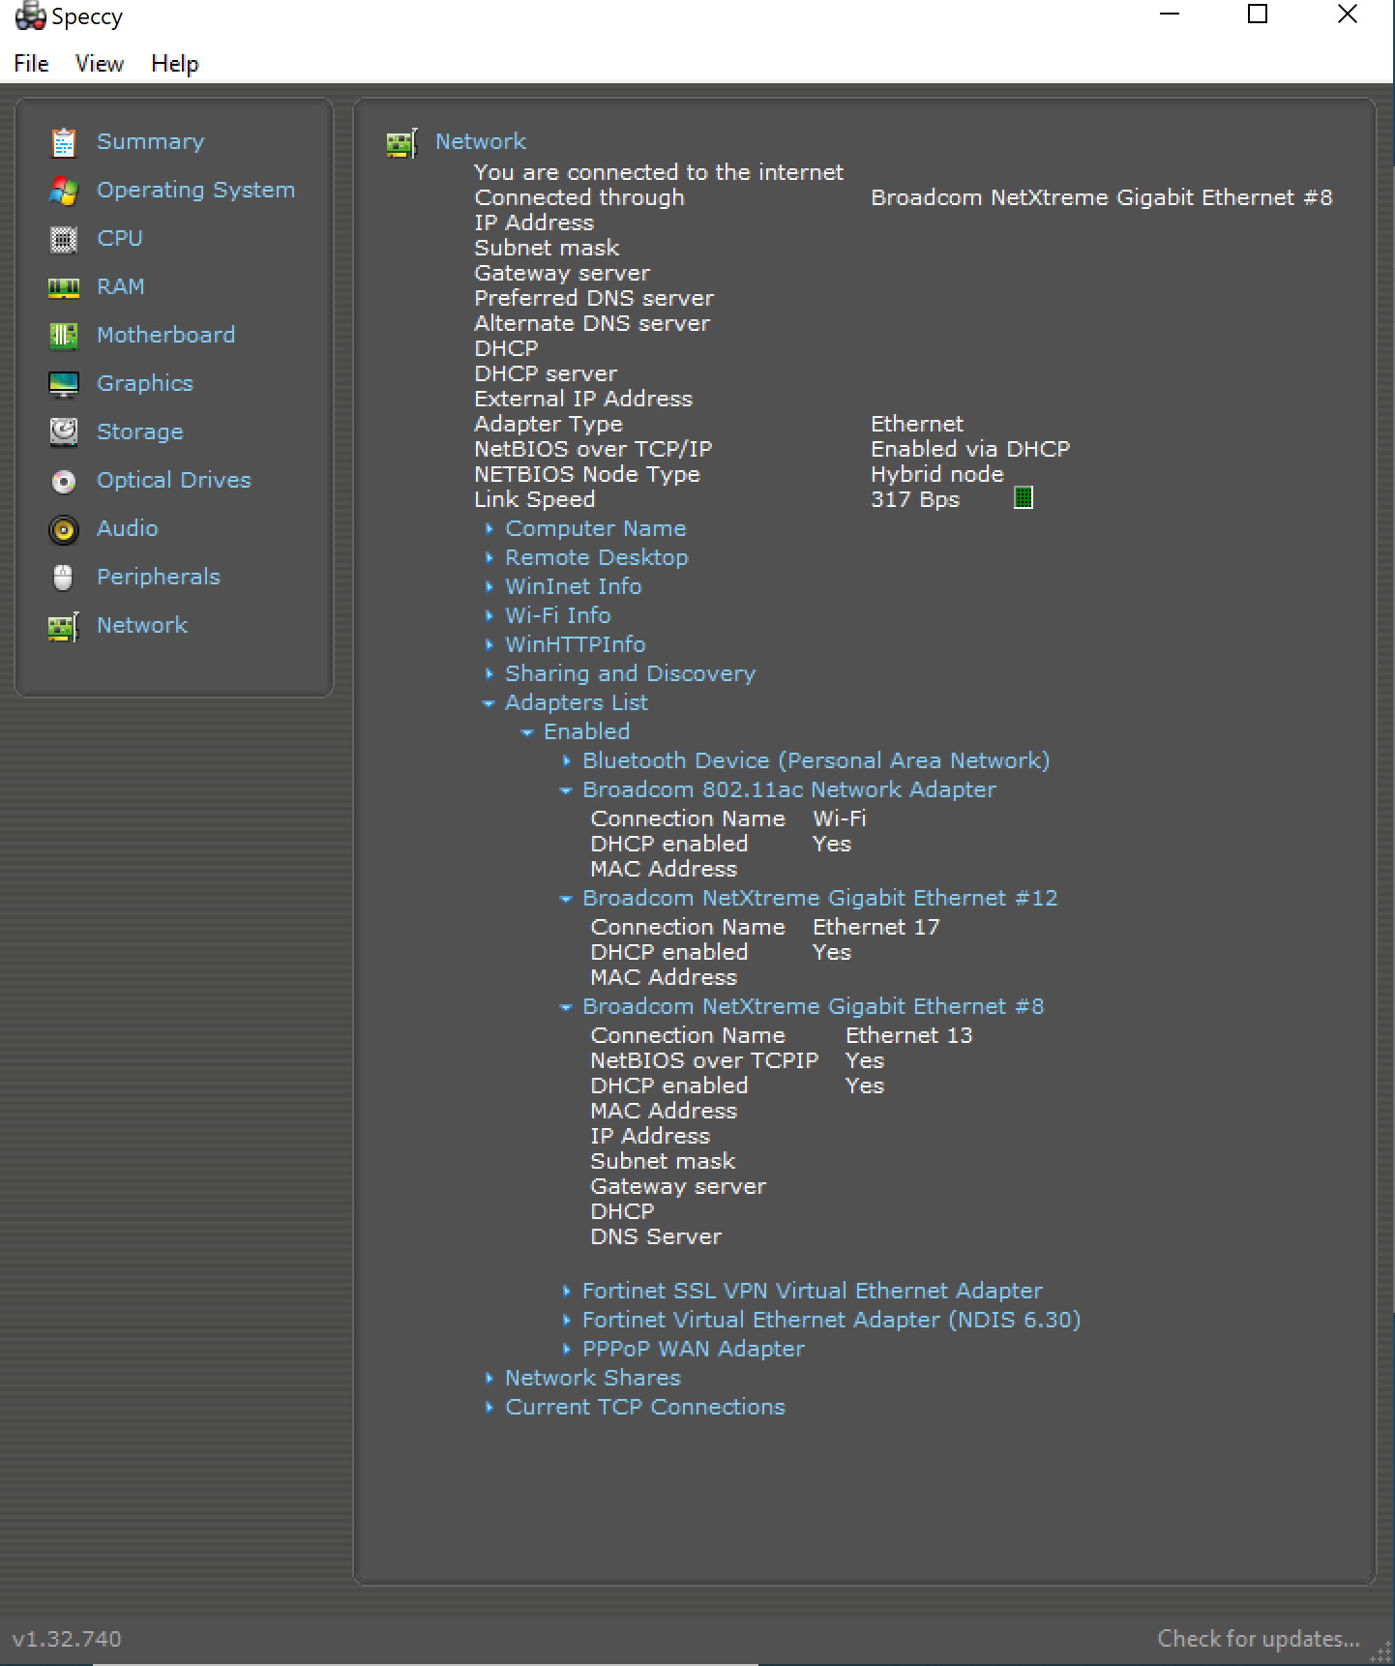1395x1666 pixels.
Task: Open the File menu
Action: coord(31,64)
